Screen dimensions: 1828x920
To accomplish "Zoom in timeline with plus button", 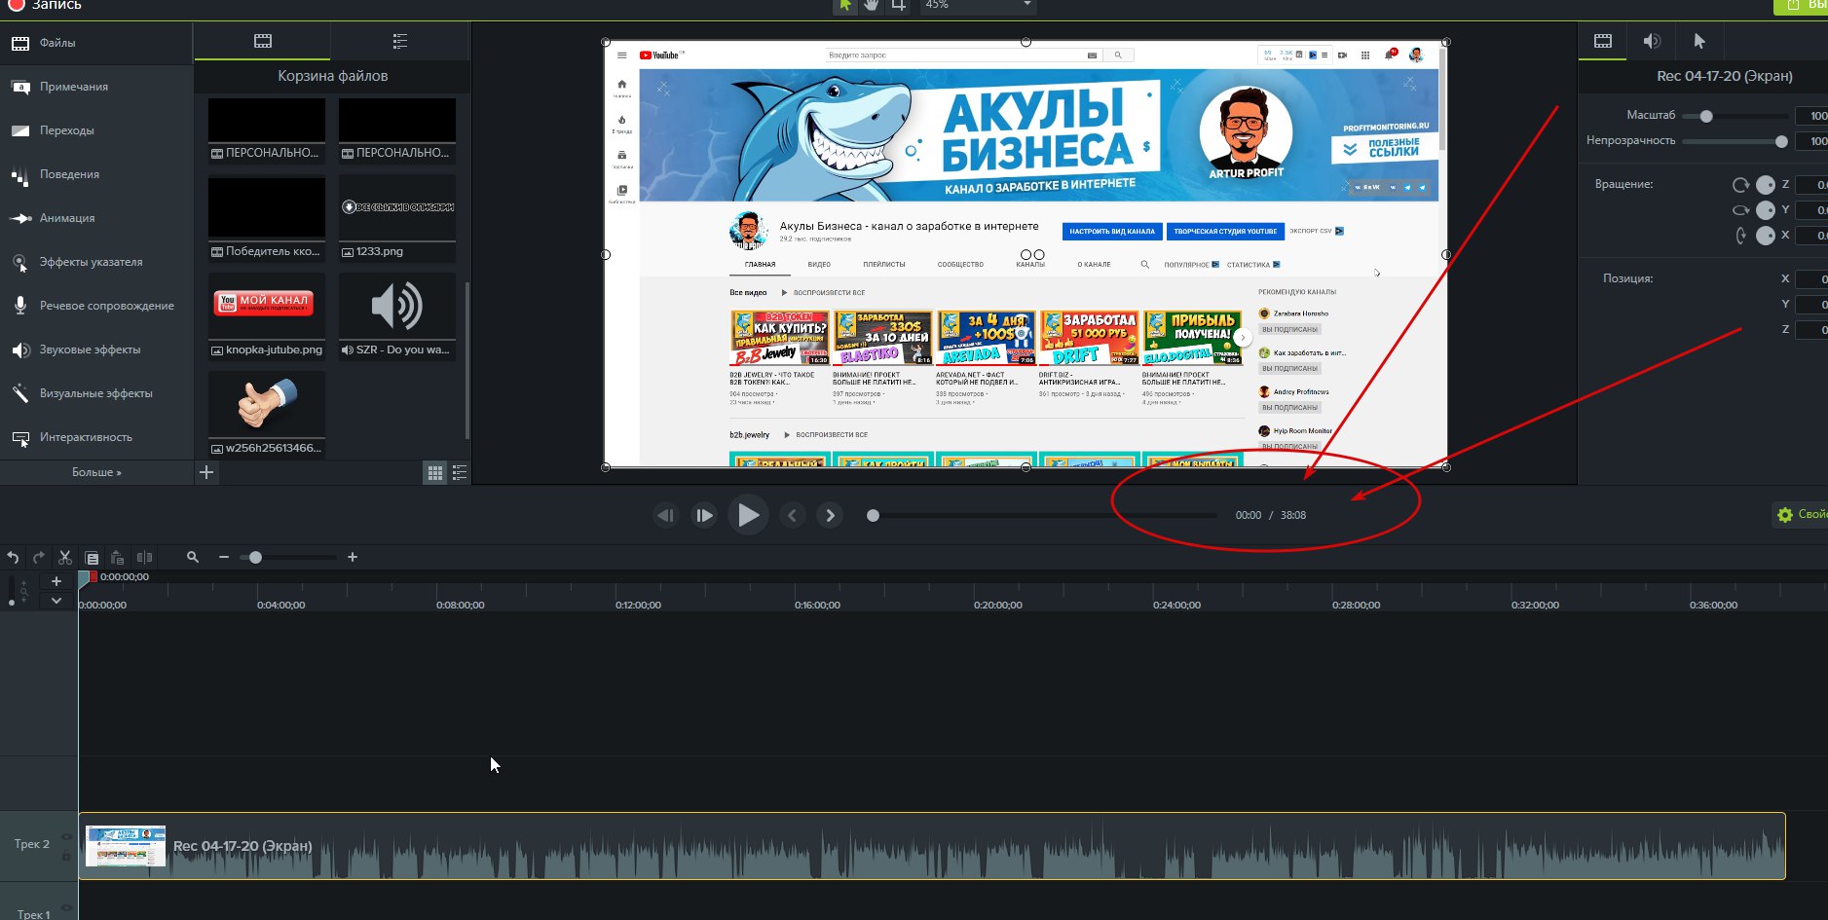I will pos(353,558).
